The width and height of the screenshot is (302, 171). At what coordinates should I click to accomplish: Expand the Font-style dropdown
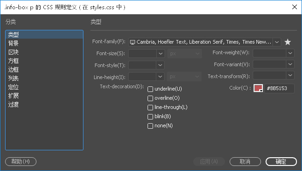click(x=160, y=65)
